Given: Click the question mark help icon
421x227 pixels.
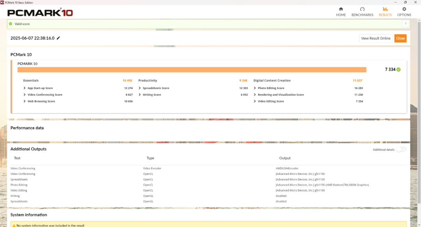Looking at the screenshot, I should pyautogui.click(x=405, y=24).
